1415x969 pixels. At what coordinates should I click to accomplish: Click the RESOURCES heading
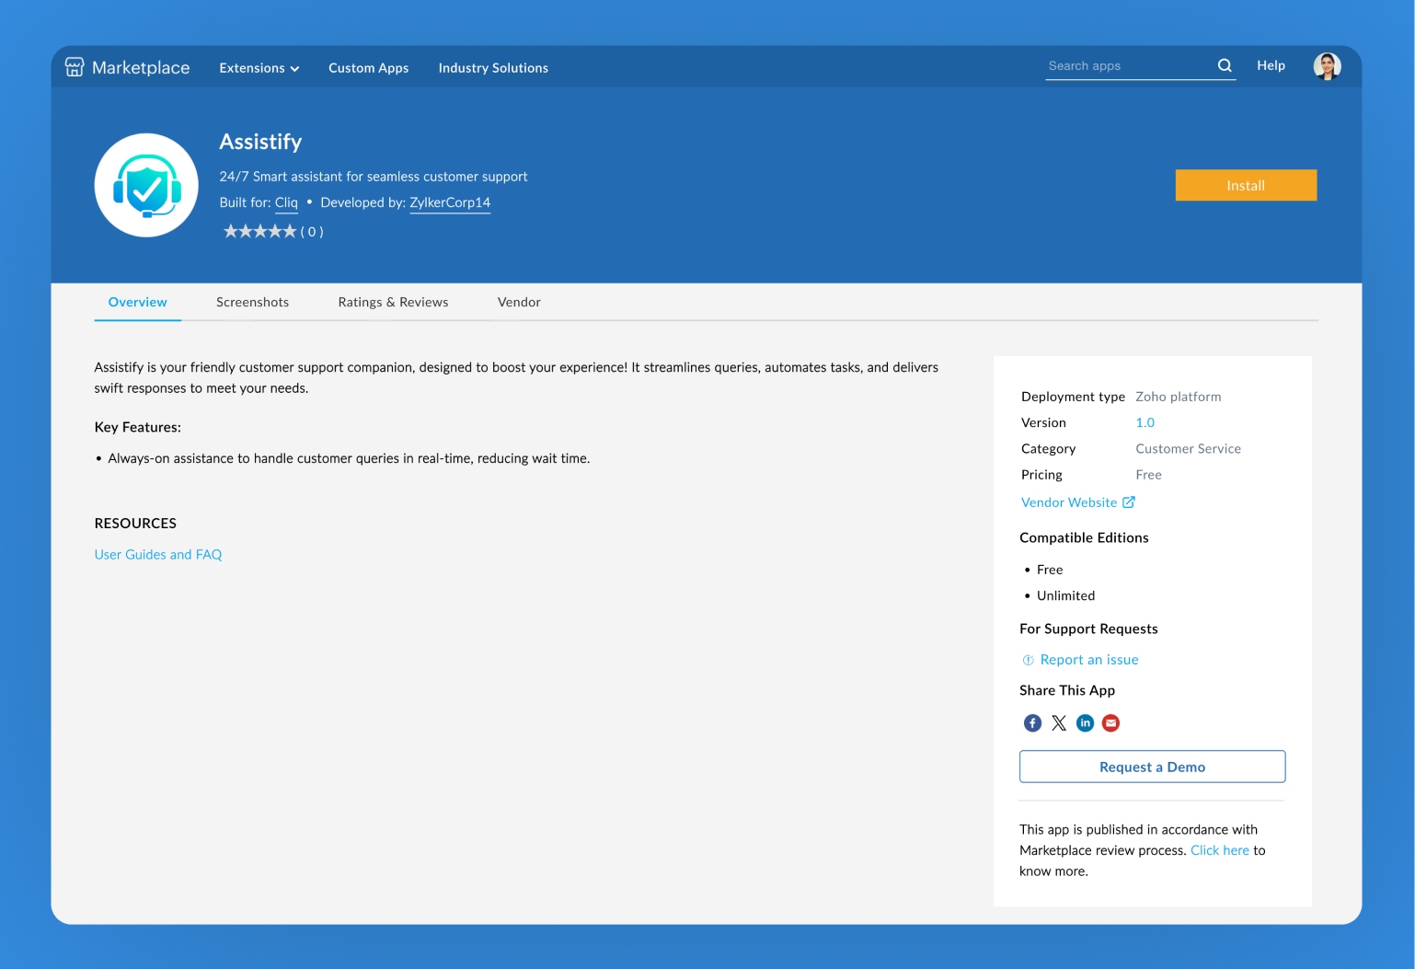[x=135, y=524]
